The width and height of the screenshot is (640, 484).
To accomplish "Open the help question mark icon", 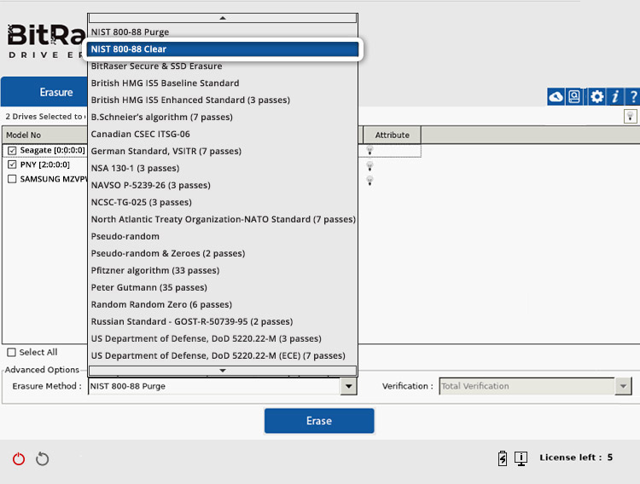I will click(632, 96).
